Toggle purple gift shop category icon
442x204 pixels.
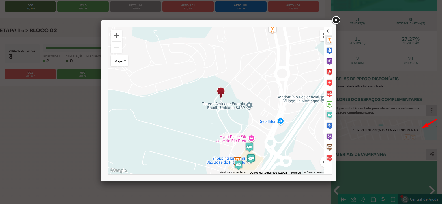[x=329, y=61]
